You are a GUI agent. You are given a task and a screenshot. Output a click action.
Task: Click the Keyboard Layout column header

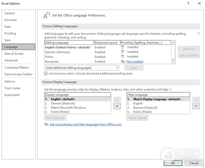tap(107, 43)
